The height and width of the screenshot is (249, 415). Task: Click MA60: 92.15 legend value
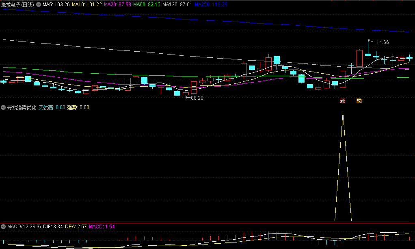point(147,4)
